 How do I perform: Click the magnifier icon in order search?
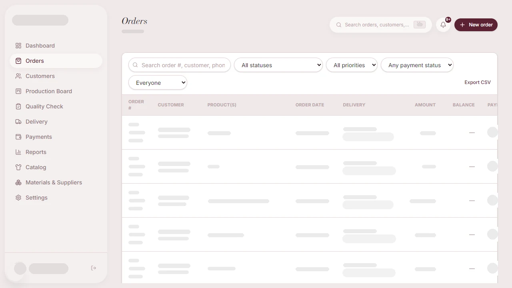click(135, 65)
